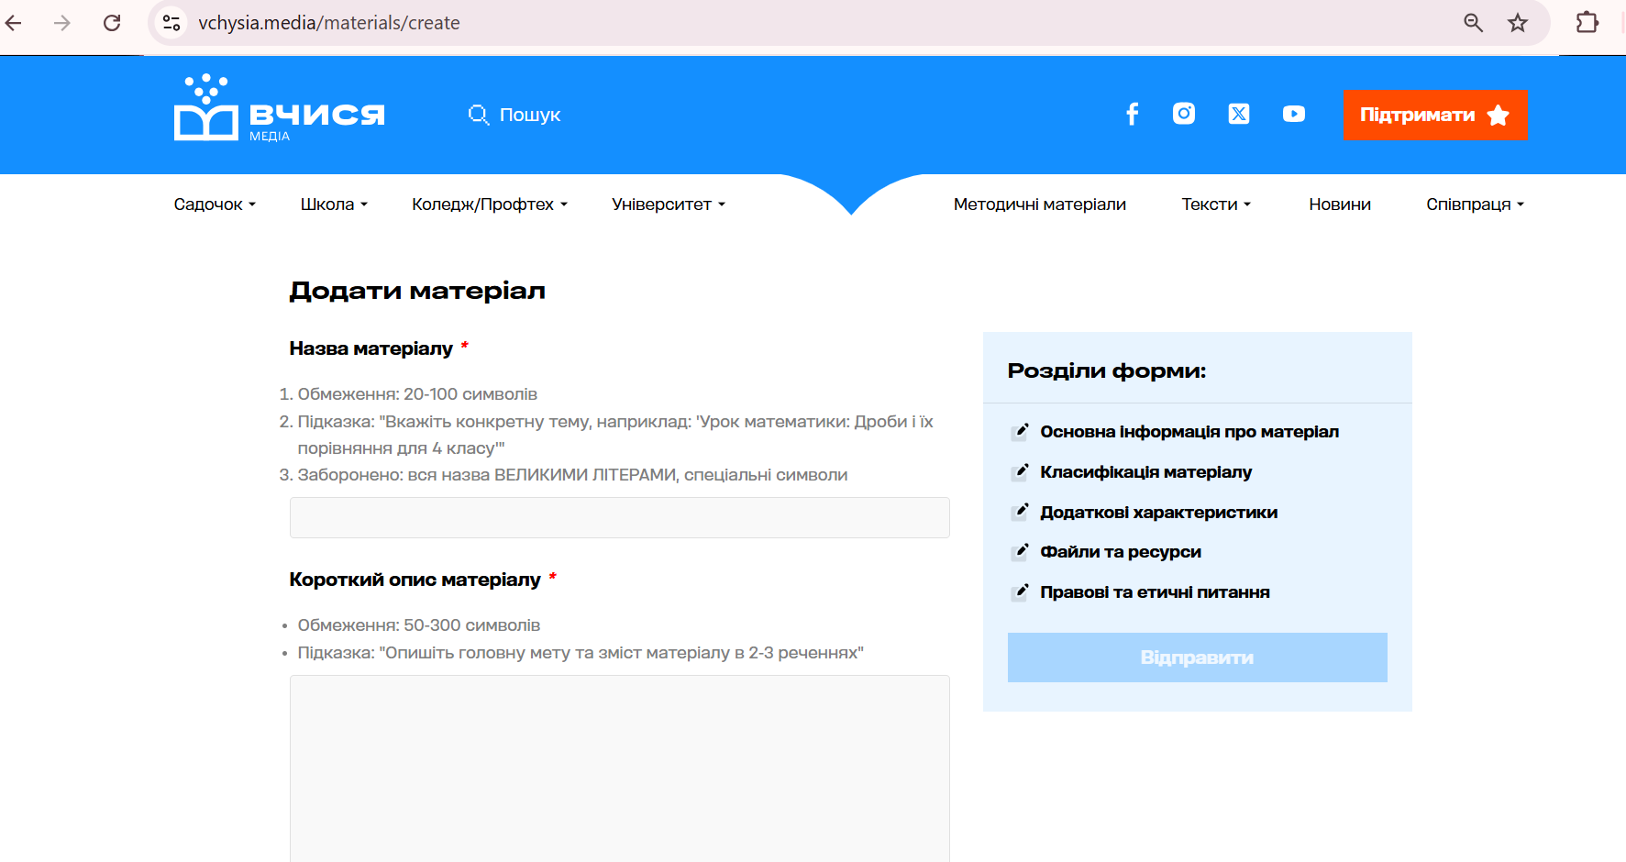Click the pencil icon beside Основна інформація про матеріал
This screenshot has height=862, width=1626.
point(1020,432)
